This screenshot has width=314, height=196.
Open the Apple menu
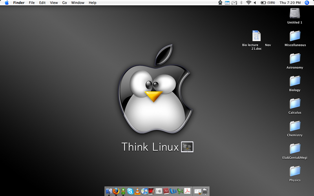coord(7,3)
